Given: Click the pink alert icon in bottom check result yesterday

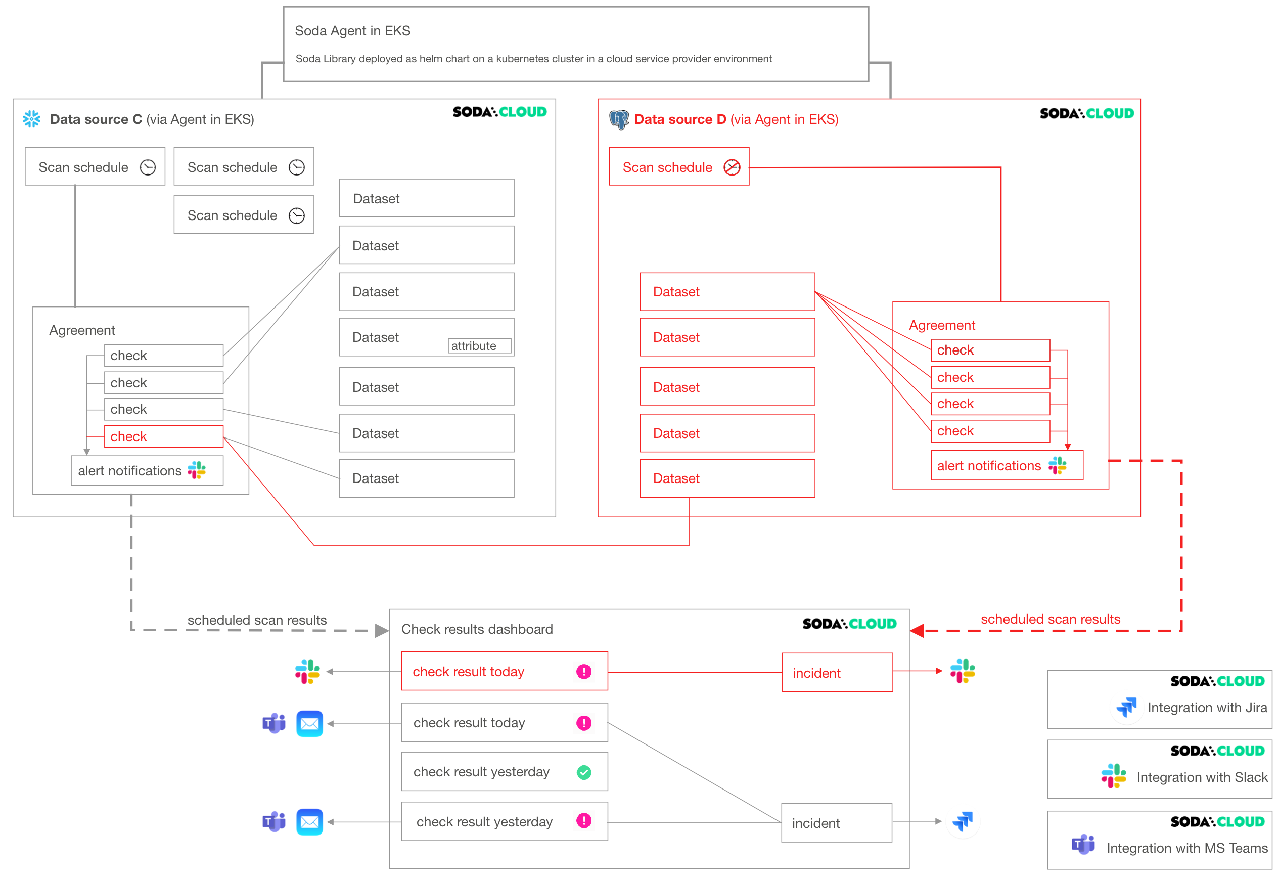Looking at the screenshot, I should [x=584, y=821].
